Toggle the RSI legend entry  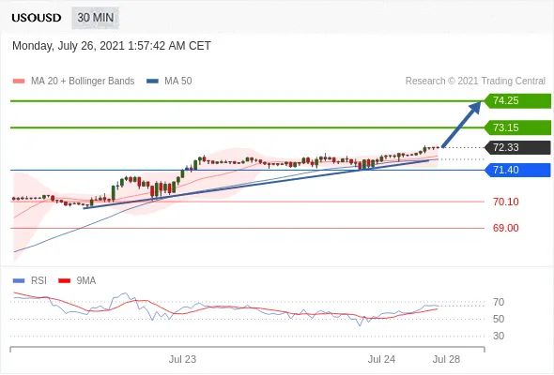tap(30, 281)
